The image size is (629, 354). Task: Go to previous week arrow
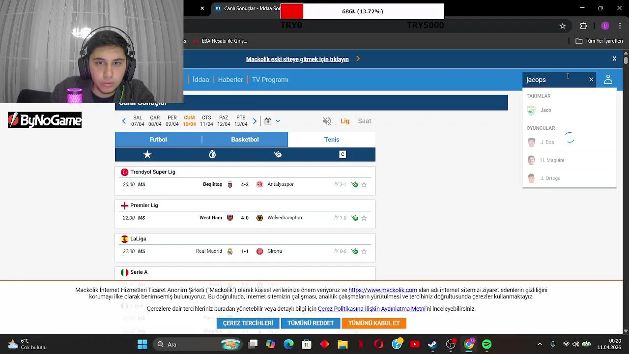(x=124, y=121)
